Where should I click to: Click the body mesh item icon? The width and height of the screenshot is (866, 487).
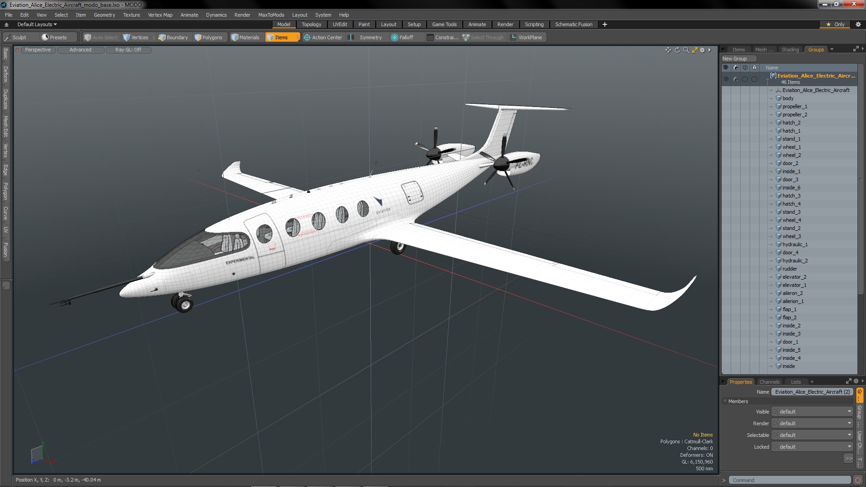pyautogui.click(x=778, y=98)
